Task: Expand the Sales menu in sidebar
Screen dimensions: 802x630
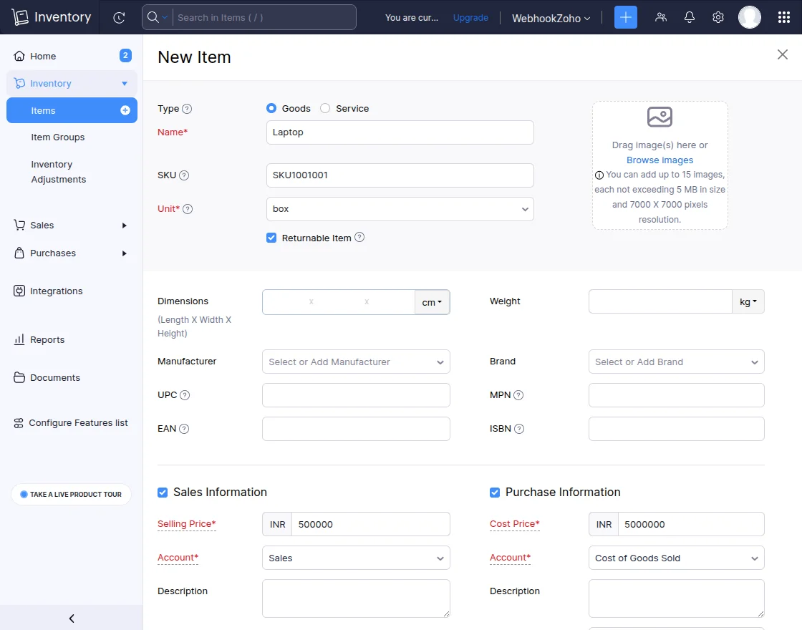Action: pyautogui.click(x=43, y=225)
